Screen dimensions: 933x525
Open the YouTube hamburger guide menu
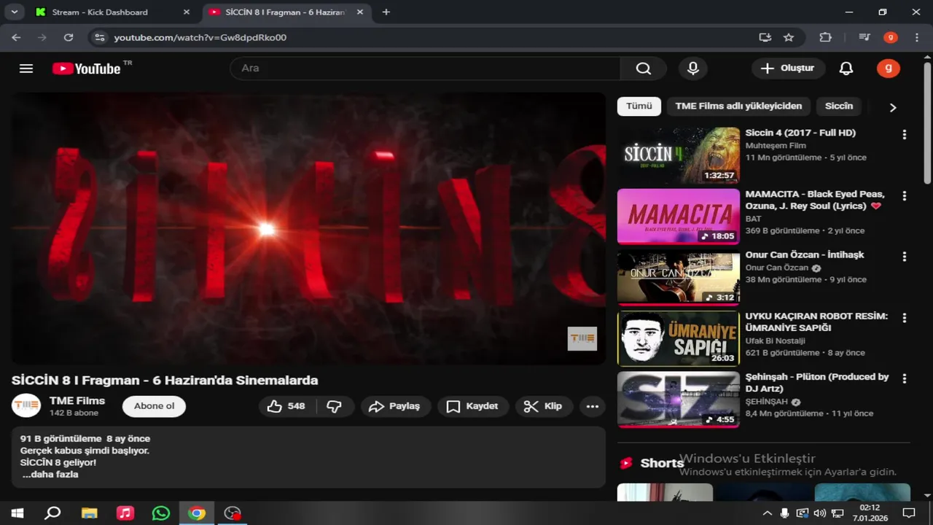coord(26,69)
